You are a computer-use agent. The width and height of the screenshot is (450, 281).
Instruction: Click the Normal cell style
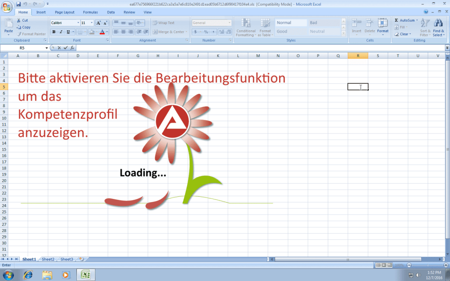coord(291,23)
